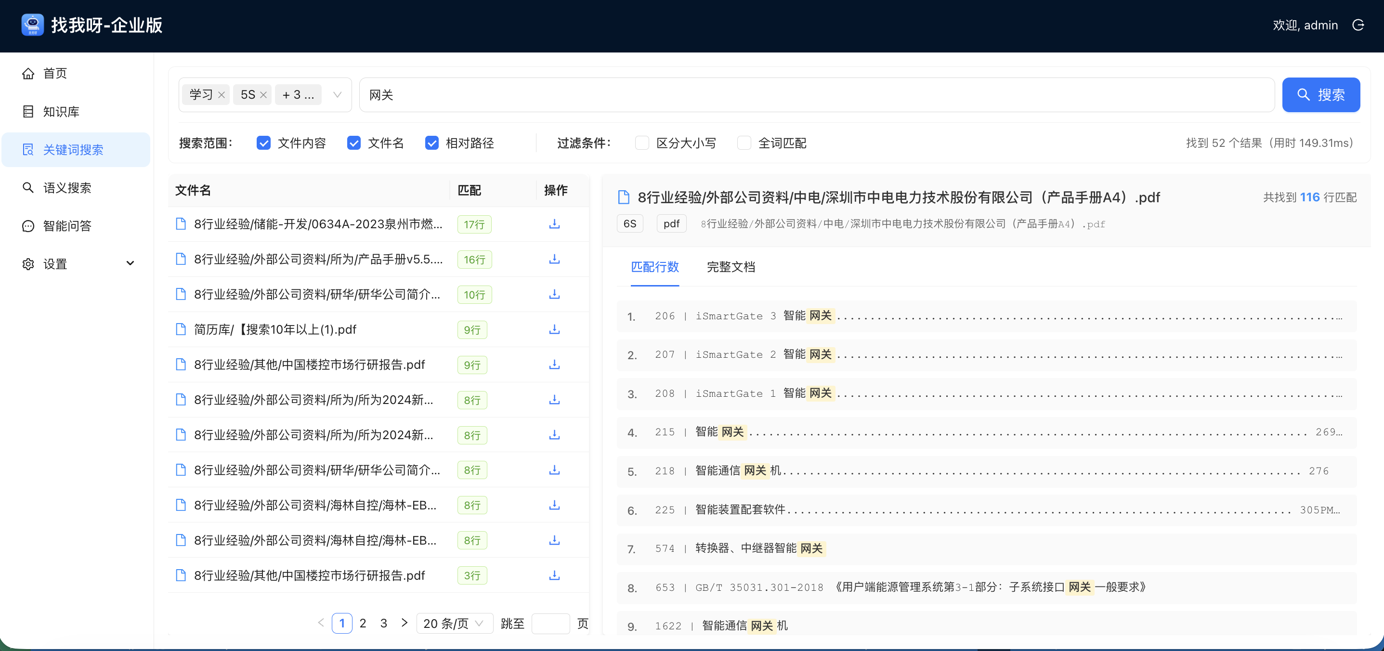Screen dimensions: 1384x651
Task: Enable 区分大小写 case sensitivity filter
Action: click(642, 143)
